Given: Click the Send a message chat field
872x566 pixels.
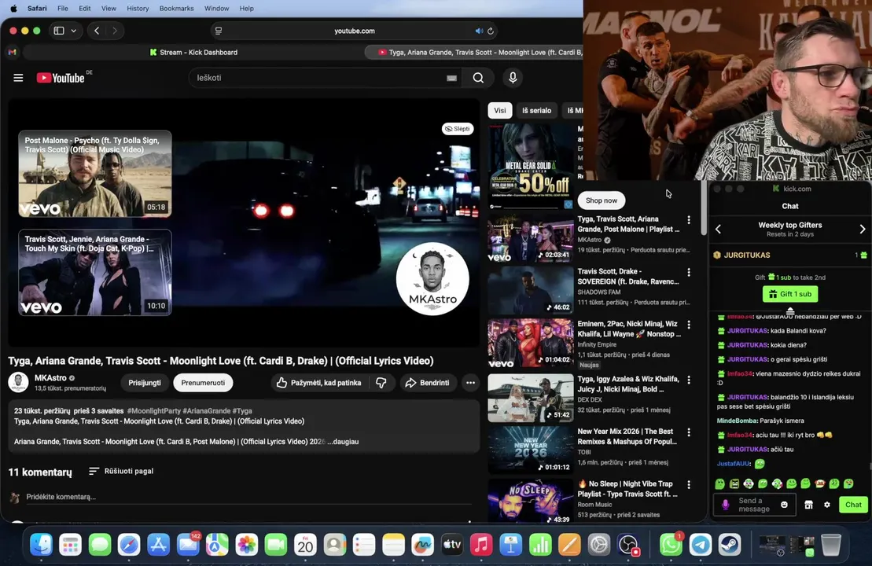Looking at the screenshot, I should click(753, 505).
